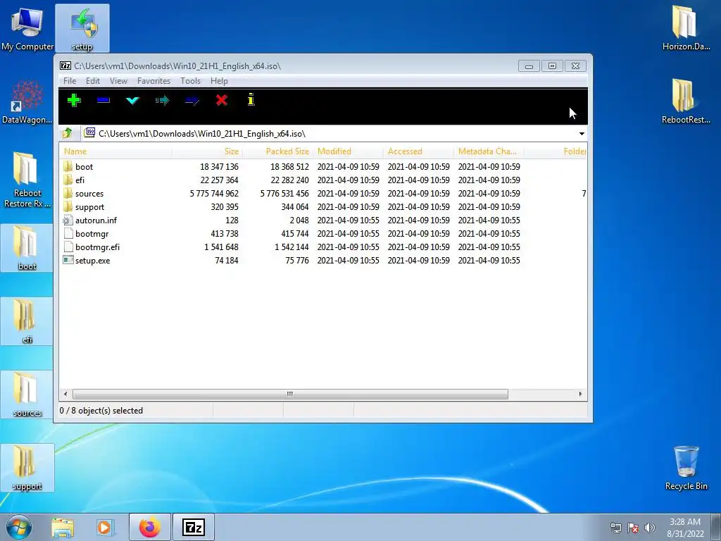
Task: Click the red X Delete toolbar icon
Action: tap(222, 100)
